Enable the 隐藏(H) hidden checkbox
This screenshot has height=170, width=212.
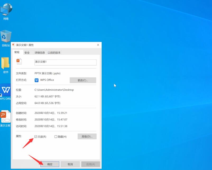pyautogui.click(x=56, y=137)
